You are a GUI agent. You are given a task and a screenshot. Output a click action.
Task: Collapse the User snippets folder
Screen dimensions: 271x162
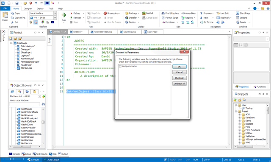tap(236, 105)
